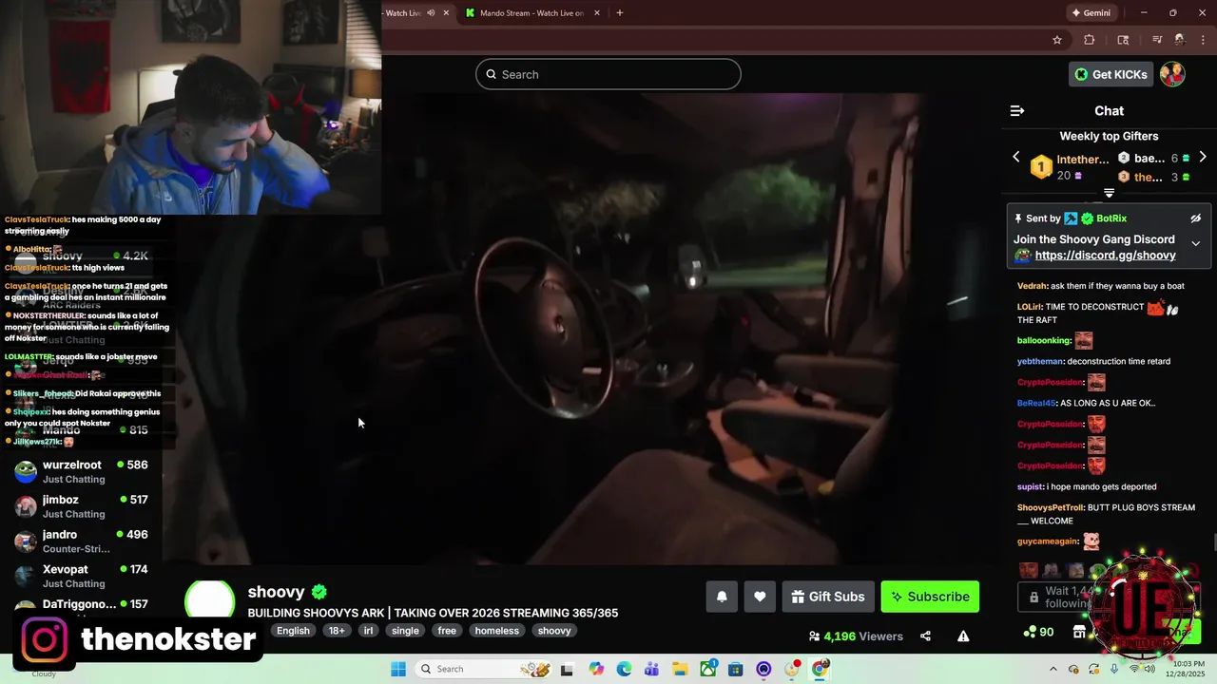Click the chat scrollbar thumb
Image resolution: width=1217 pixels, height=684 pixels.
point(1214,542)
